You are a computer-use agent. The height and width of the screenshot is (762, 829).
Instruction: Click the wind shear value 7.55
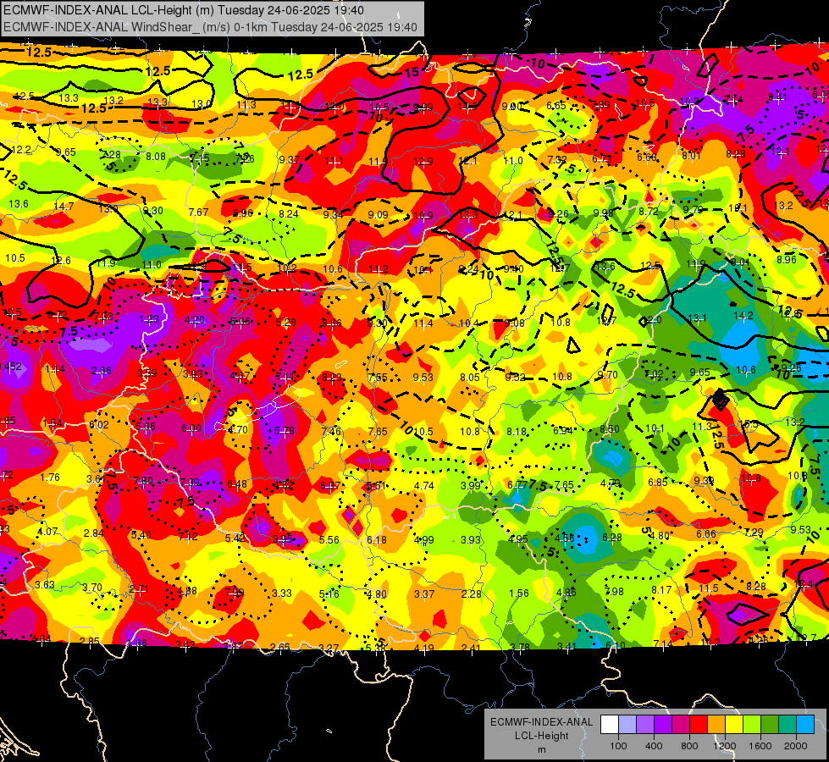378,377
